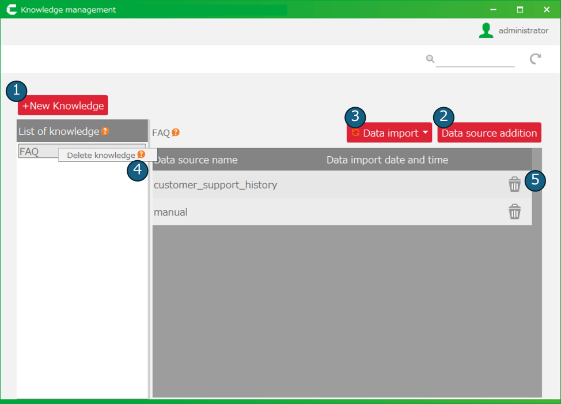Create knowledge with +New Knowledge button
Image resolution: width=561 pixels, height=404 pixels.
(x=63, y=105)
